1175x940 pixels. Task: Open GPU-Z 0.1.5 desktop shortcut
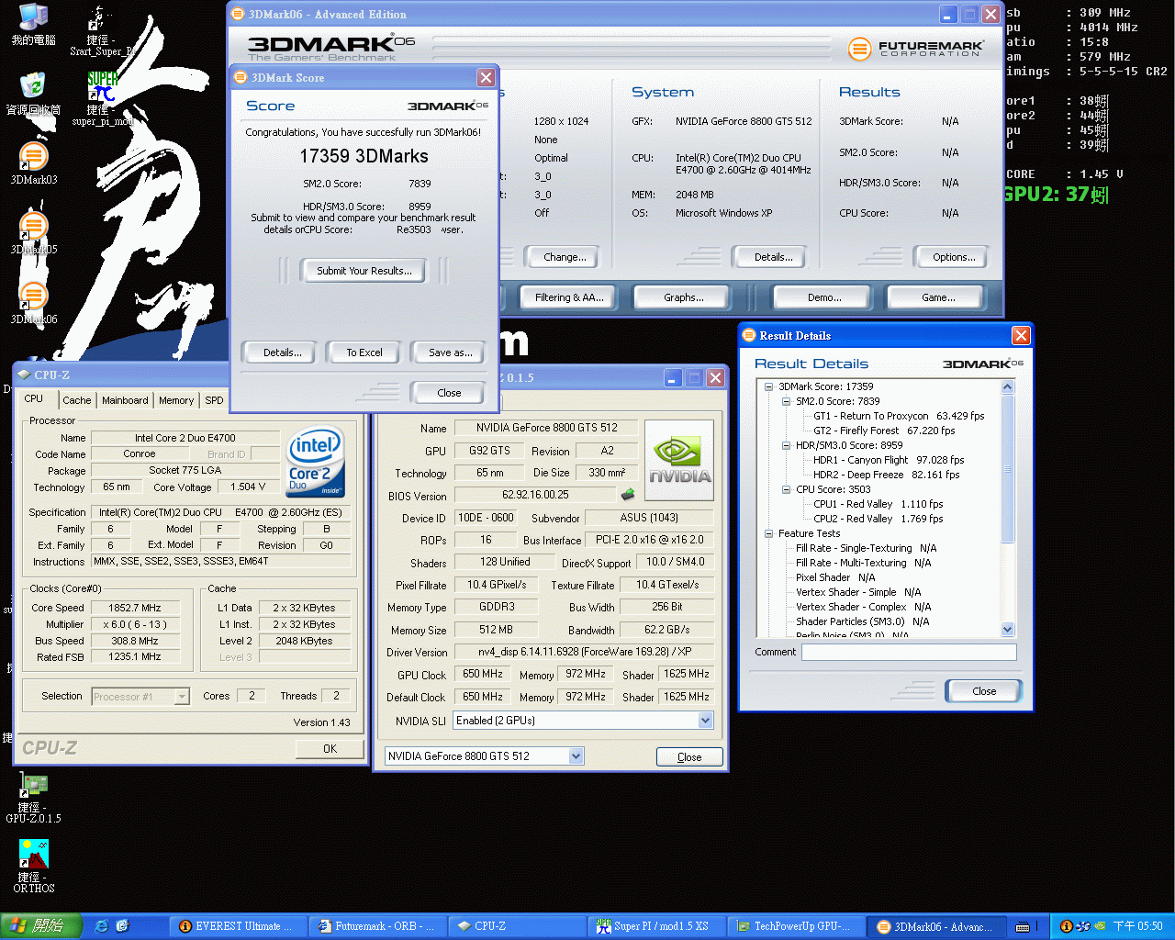point(33,797)
